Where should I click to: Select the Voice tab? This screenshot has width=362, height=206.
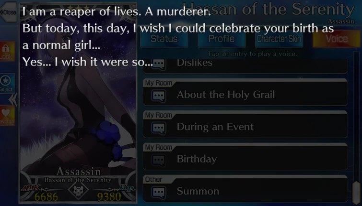click(x=337, y=39)
